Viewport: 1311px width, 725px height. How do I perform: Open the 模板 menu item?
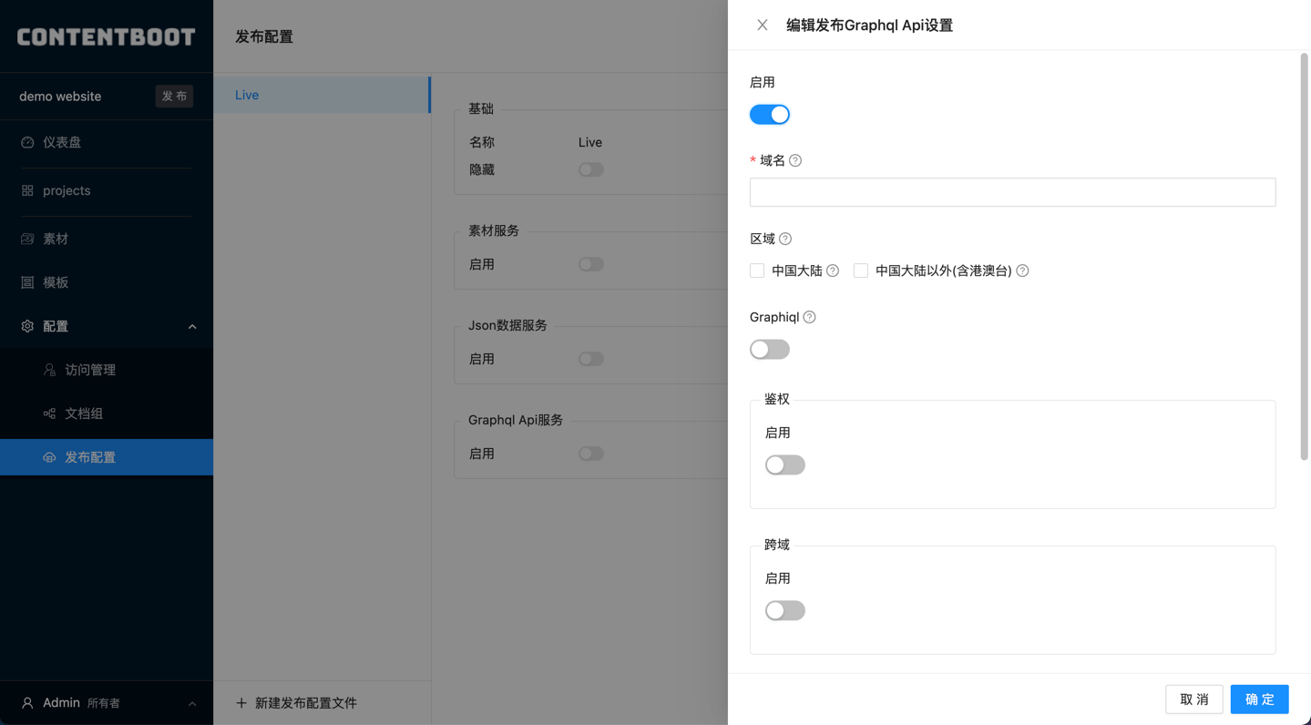tap(107, 282)
